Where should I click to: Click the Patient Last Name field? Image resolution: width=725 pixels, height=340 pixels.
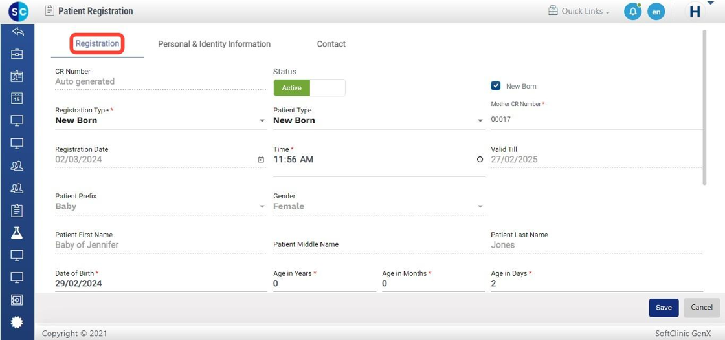coord(596,245)
